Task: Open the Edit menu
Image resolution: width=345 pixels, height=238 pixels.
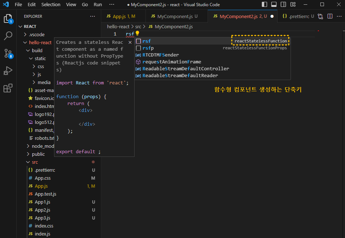Action: click(x=32, y=4)
